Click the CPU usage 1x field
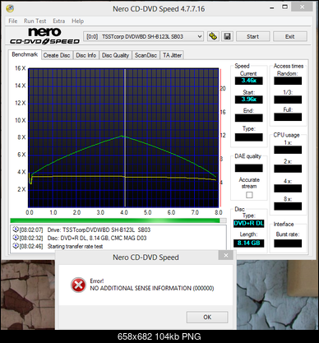 point(288,150)
